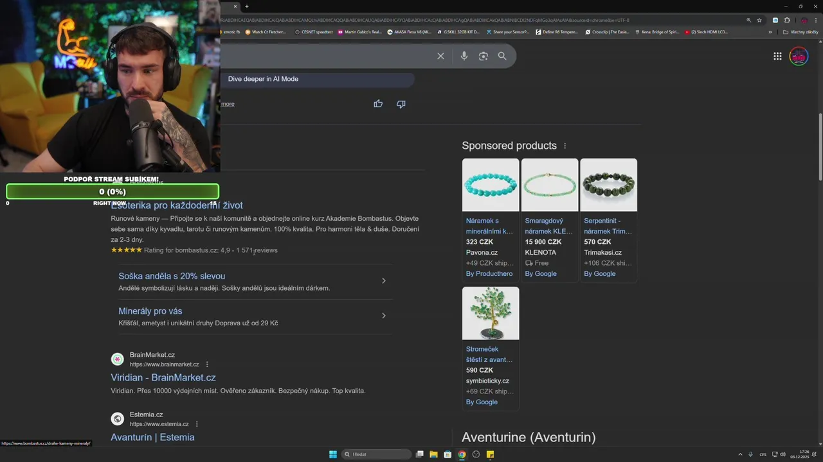
Task: Click the dark green serpentinite bracelet image
Action: 608,185
